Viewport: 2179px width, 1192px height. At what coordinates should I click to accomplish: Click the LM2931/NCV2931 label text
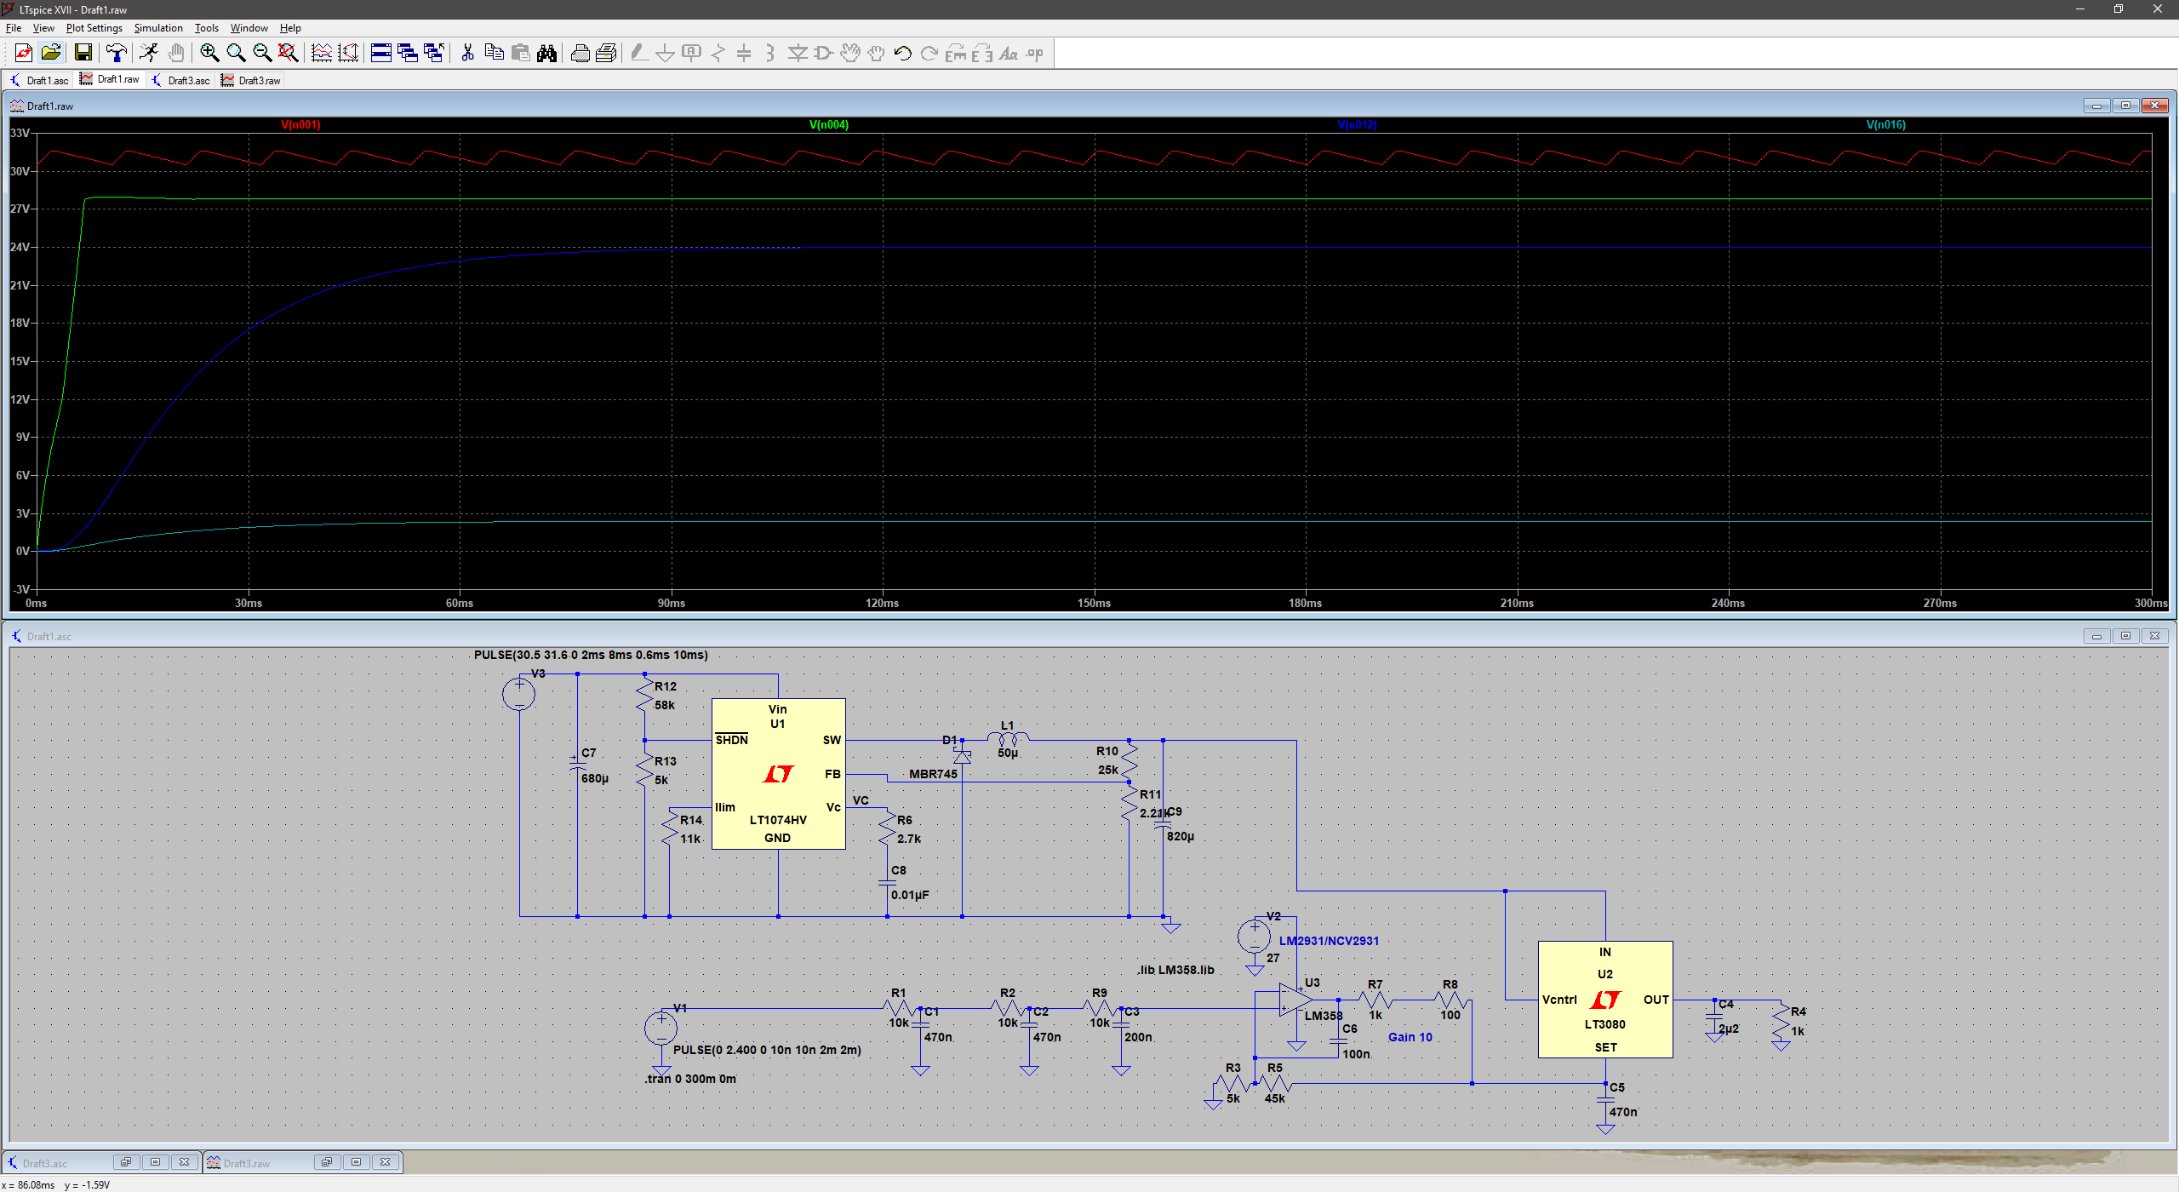coord(1329,941)
